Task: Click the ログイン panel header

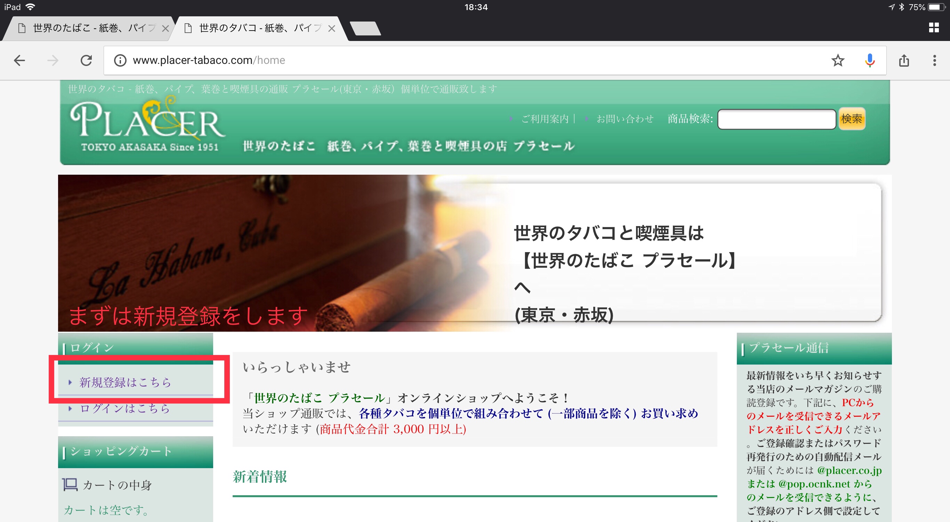Action: pos(135,348)
